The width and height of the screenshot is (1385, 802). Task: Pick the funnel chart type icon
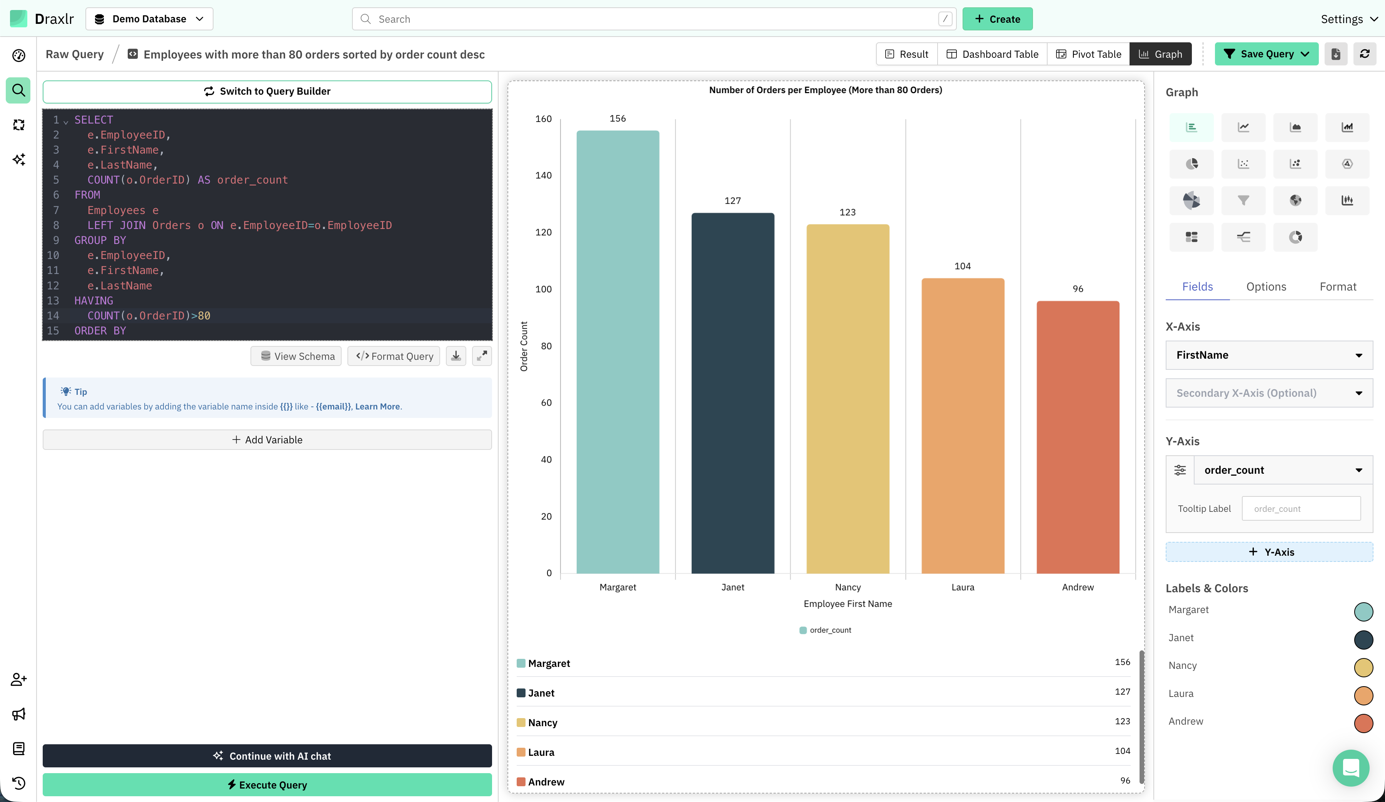[x=1243, y=200]
